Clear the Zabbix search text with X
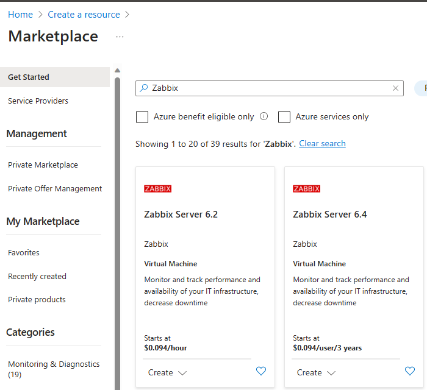This screenshot has height=390, width=427. coord(395,88)
